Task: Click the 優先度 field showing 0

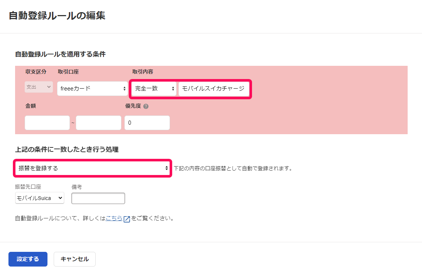Action: click(147, 123)
